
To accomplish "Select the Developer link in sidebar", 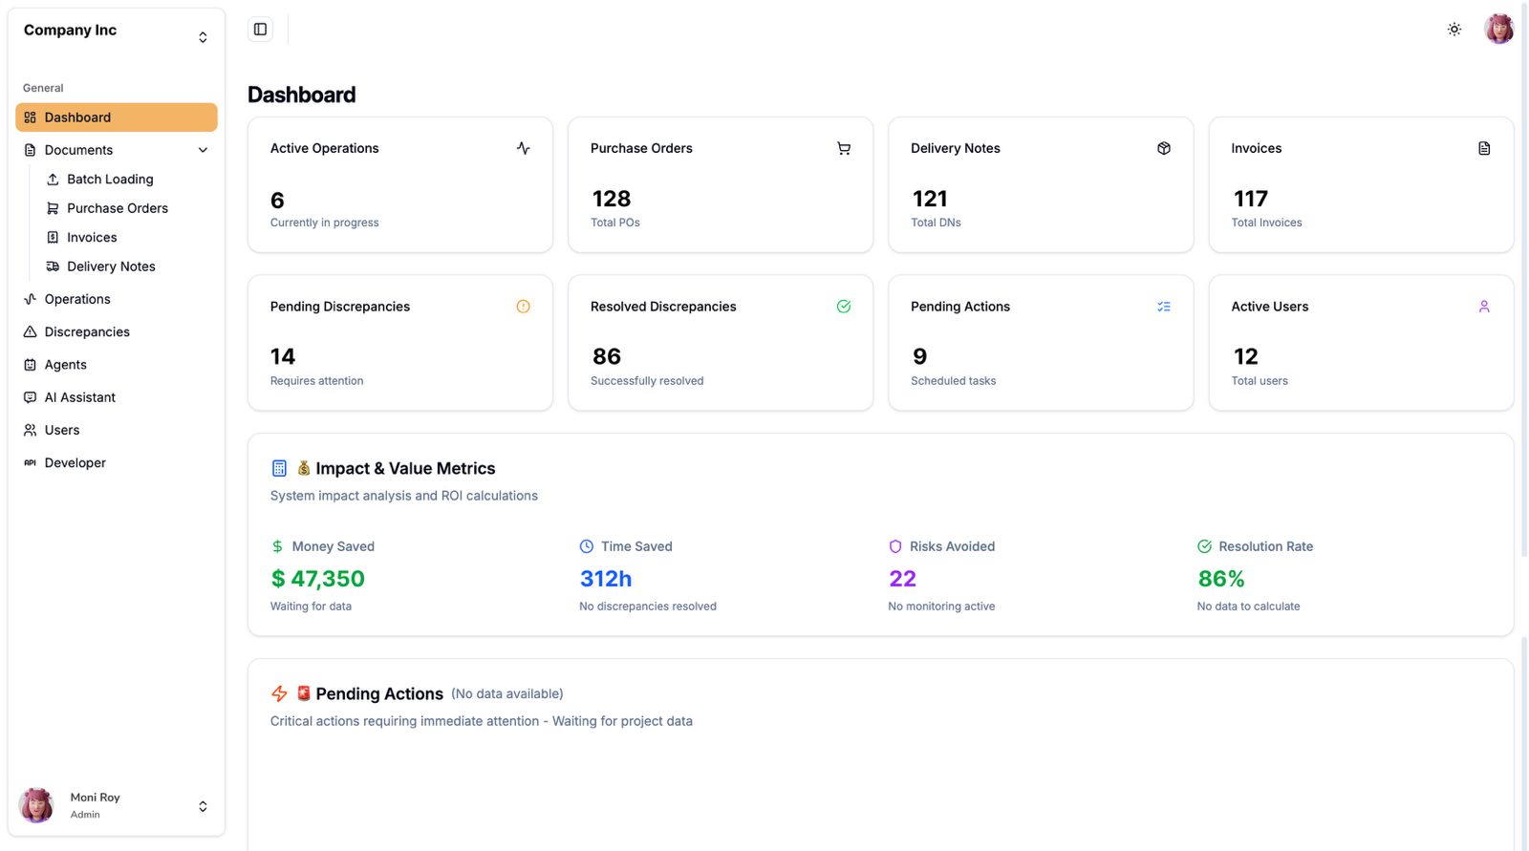I will coord(75,463).
